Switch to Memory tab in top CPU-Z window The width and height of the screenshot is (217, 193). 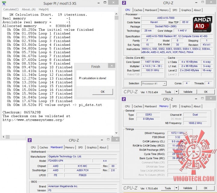164,10
